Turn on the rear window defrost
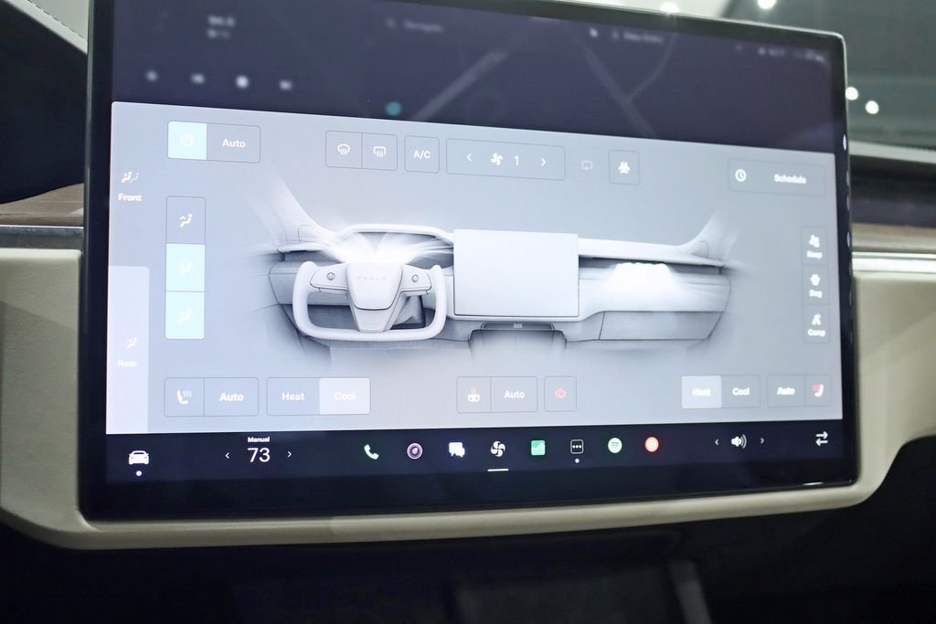The width and height of the screenshot is (936, 624). pyautogui.click(x=378, y=152)
